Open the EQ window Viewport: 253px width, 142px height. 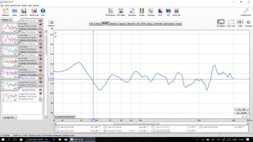coord(168,12)
